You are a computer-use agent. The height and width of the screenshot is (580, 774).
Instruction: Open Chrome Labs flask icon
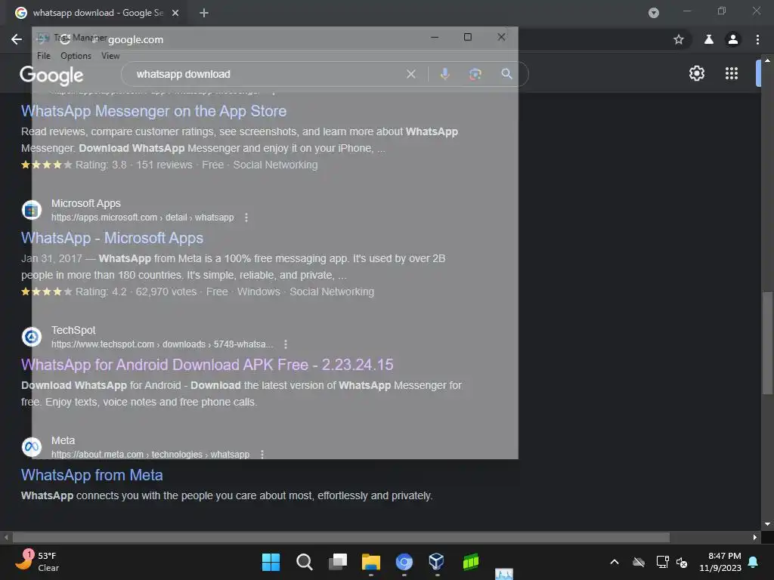click(x=708, y=39)
